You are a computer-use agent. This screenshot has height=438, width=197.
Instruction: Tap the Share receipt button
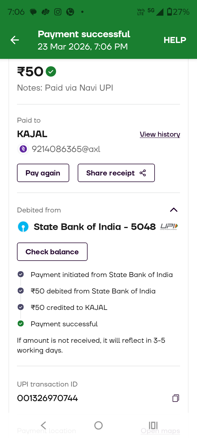pyautogui.click(x=116, y=173)
